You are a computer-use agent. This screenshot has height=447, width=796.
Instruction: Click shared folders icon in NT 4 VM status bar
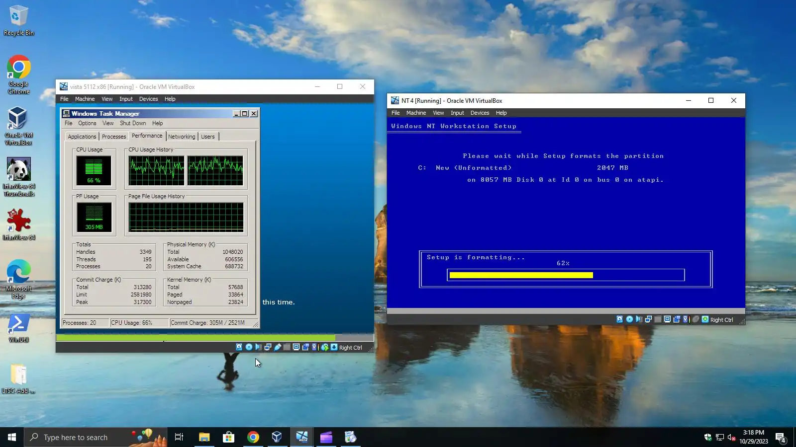point(658,319)
